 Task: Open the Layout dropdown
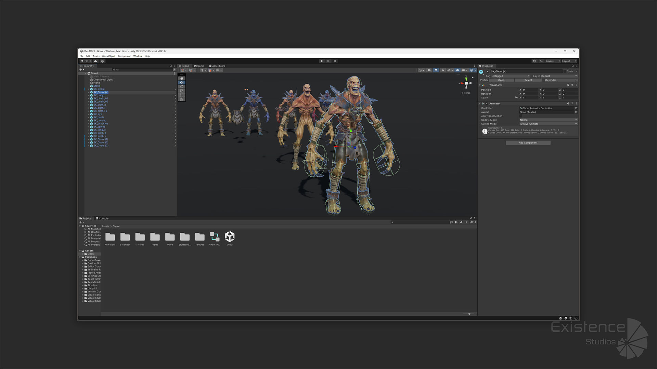tap(569, 61)
